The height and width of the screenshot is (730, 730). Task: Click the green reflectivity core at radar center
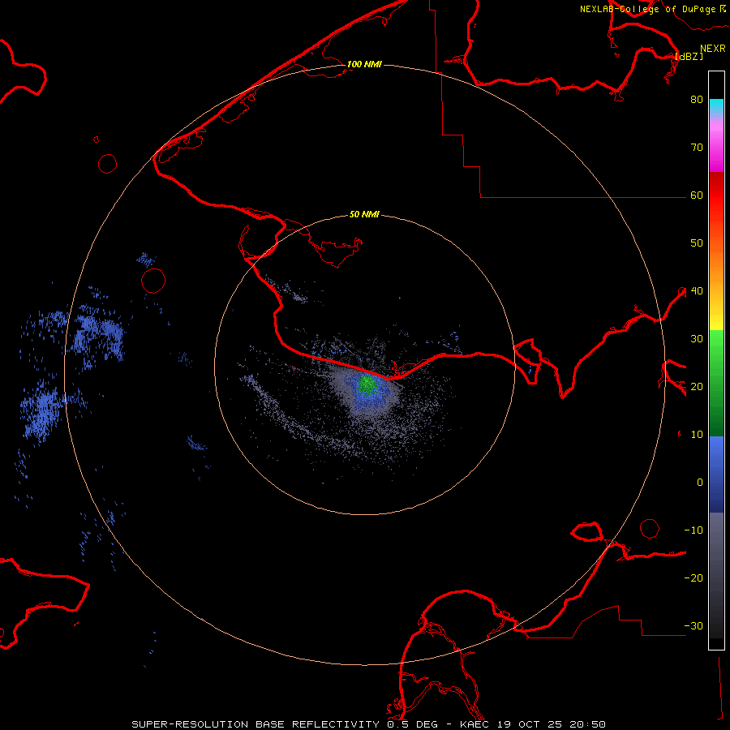tap(367, 384)
